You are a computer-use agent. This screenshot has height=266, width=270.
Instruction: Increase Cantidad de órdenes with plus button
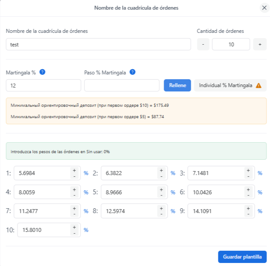(x=260, y=45)
